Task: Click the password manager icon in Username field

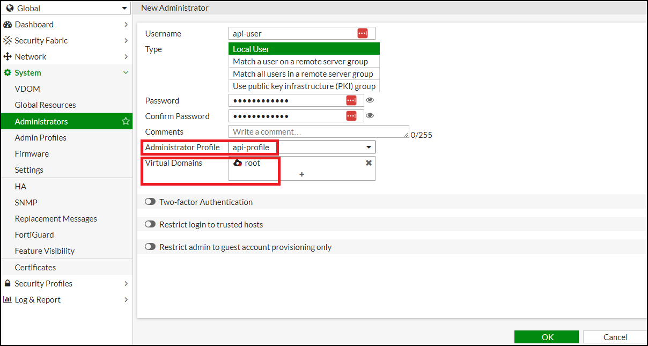Action: [x=363, y=33]
